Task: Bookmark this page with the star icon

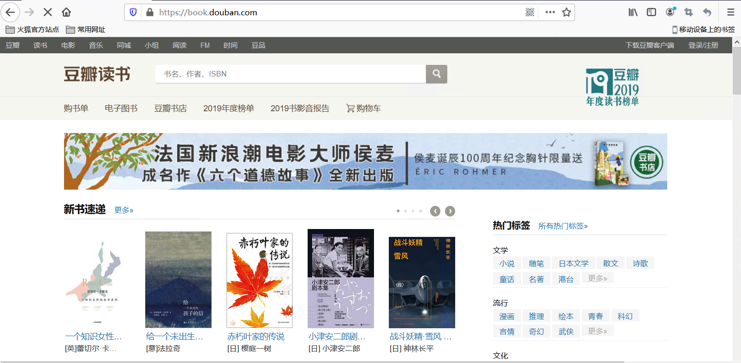Action: tap(567, 12)
